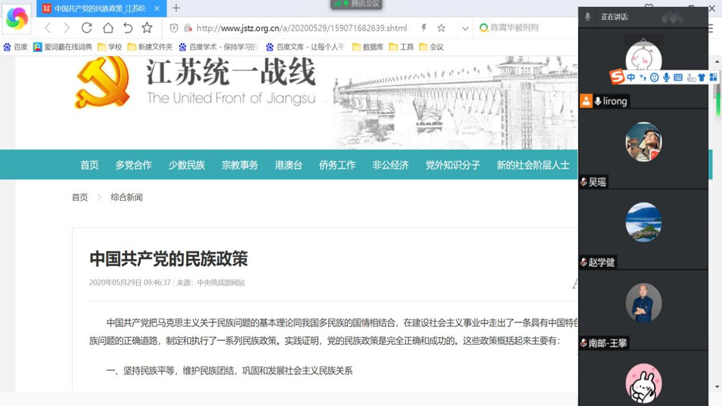The image size is (722, 406).
Task: Click the Tencent Meeting 腾讯会议 floating bar
Action: coord(357,4)
